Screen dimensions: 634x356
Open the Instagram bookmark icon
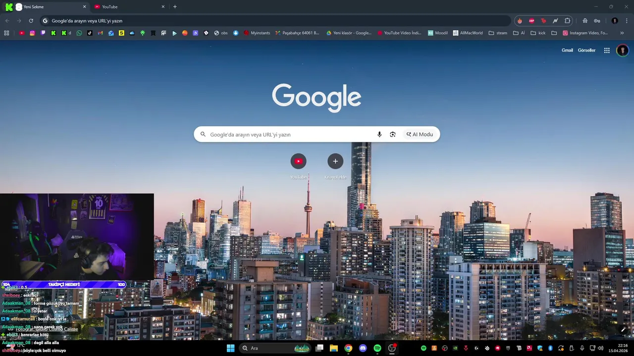pos(32,33)
